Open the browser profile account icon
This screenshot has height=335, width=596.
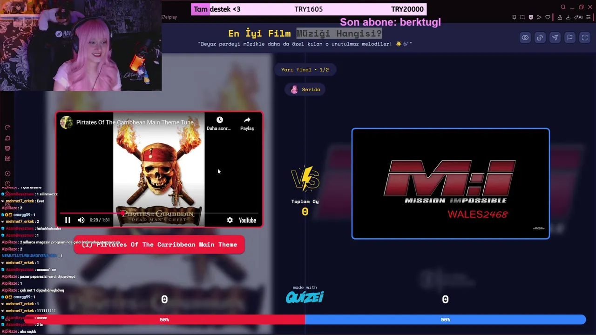560,17
